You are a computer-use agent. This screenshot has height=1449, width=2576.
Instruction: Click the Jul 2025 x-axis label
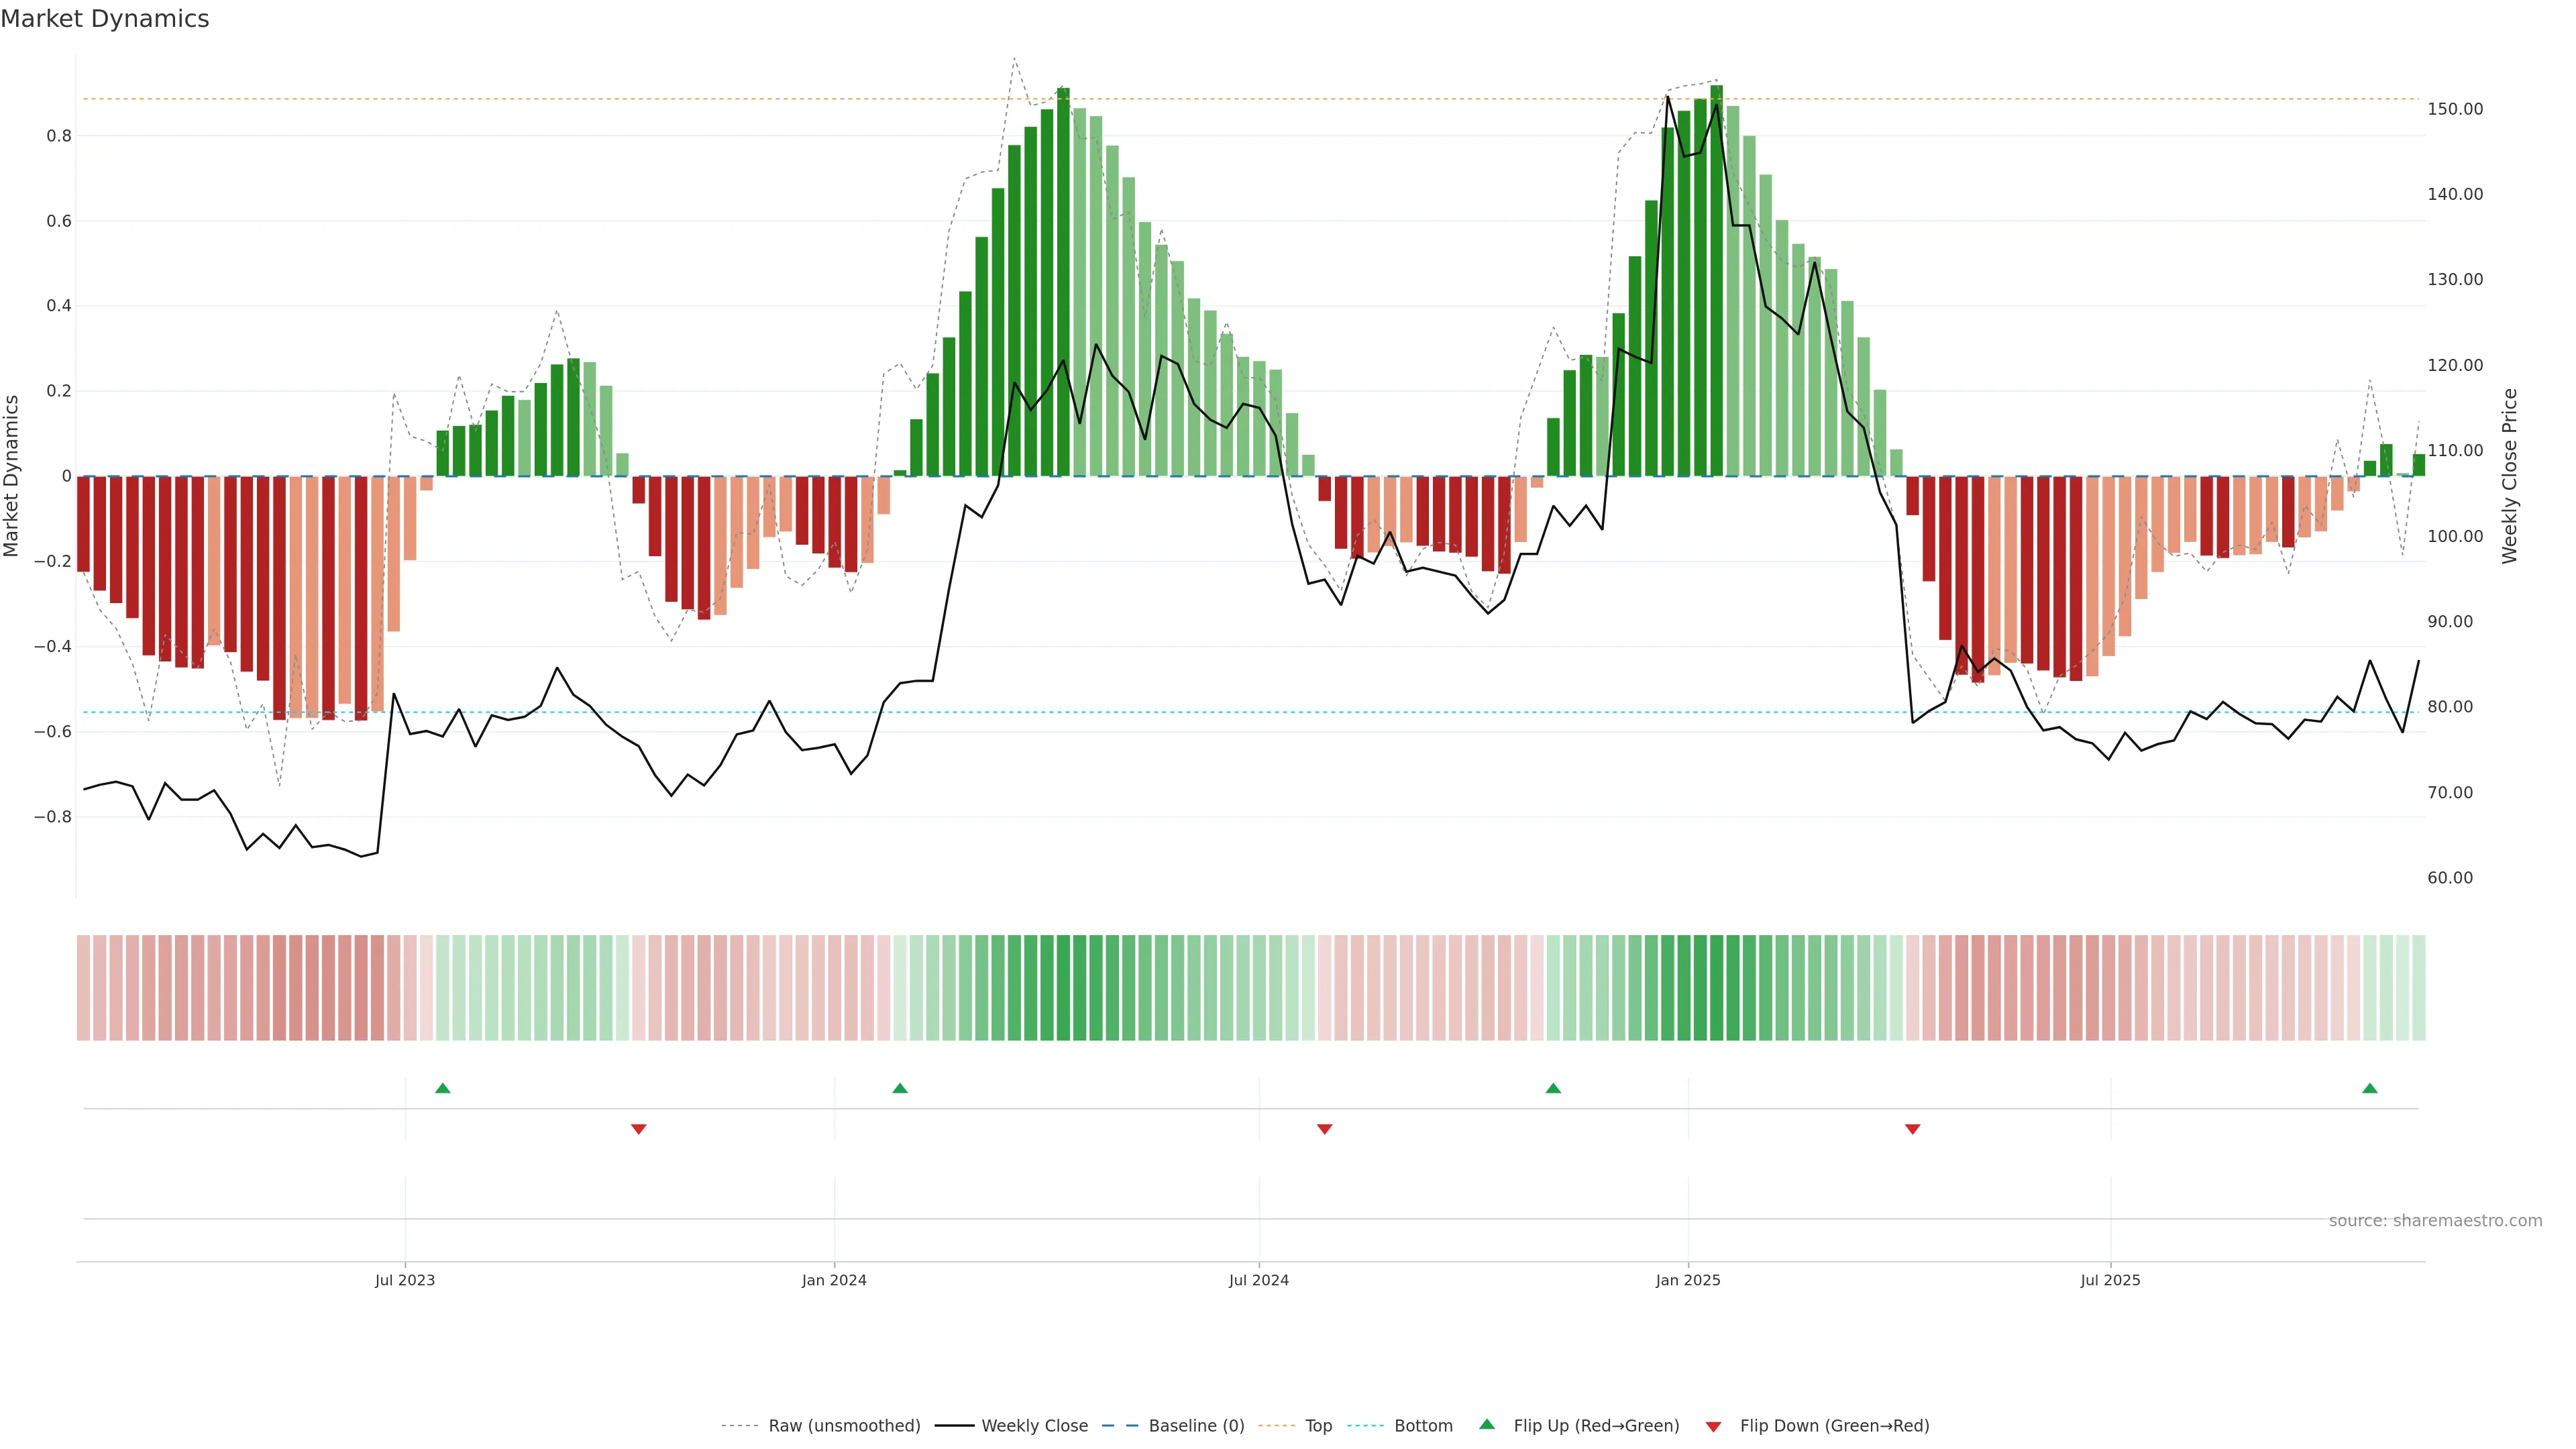[x=2110, y=1281]
